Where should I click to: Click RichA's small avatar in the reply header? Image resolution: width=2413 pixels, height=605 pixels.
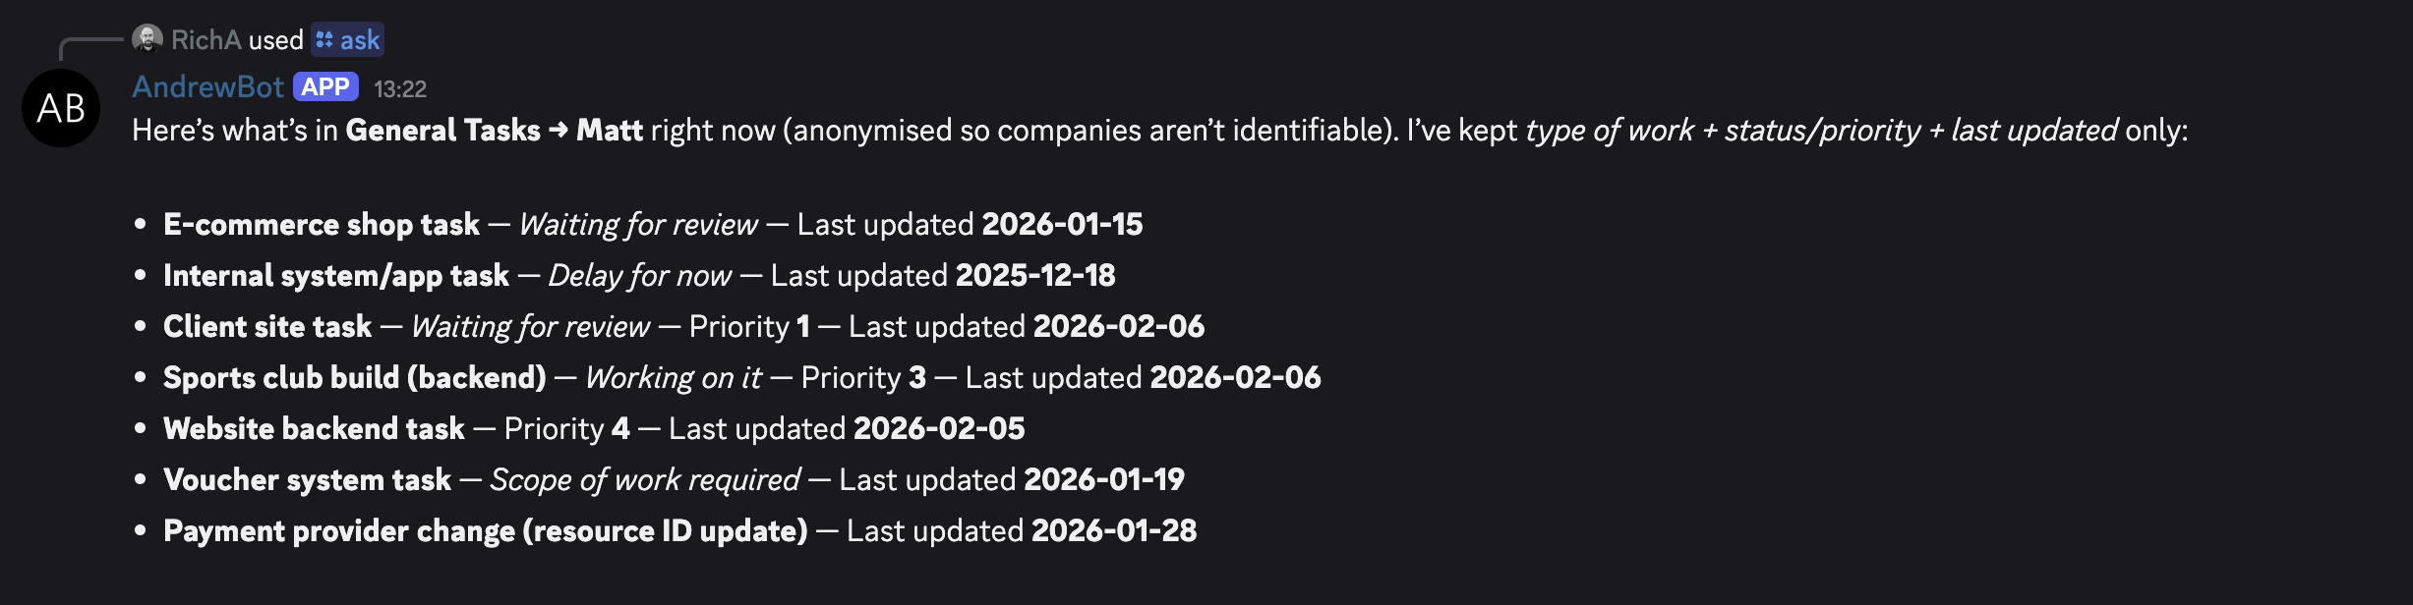148,39
